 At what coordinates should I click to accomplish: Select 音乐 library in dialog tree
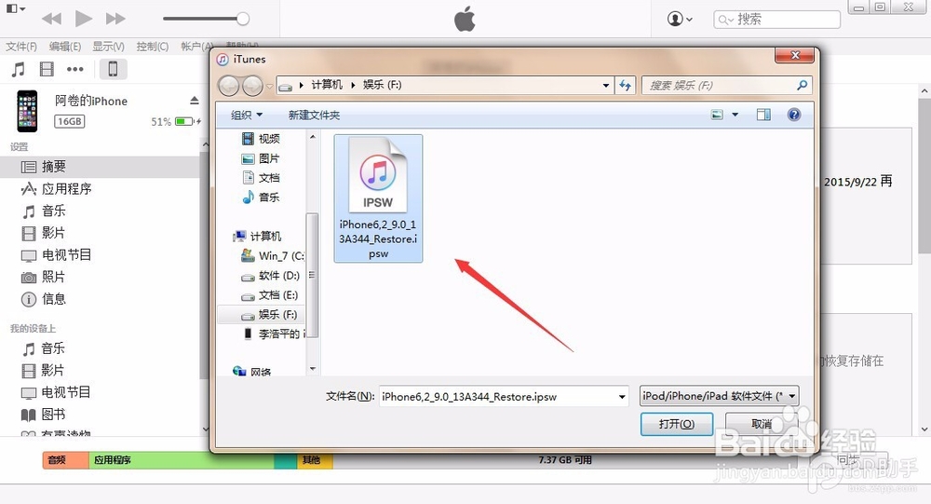[x=262, y=198]
